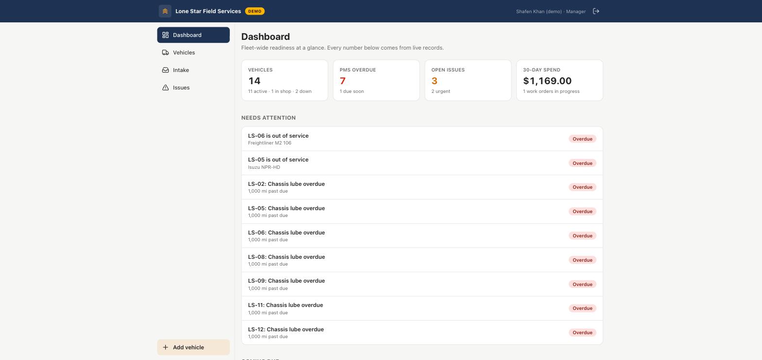Click "1 work orders in progress" text
The image size is (762, 360).
point(551,91)
